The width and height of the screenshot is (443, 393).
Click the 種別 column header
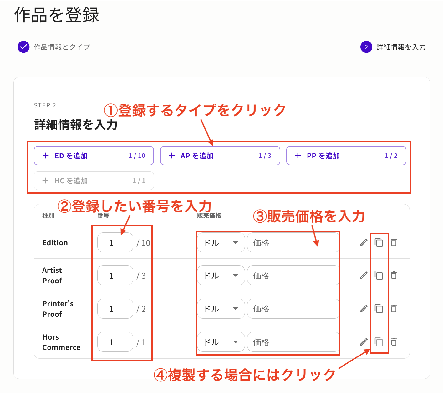click(48, 216)
